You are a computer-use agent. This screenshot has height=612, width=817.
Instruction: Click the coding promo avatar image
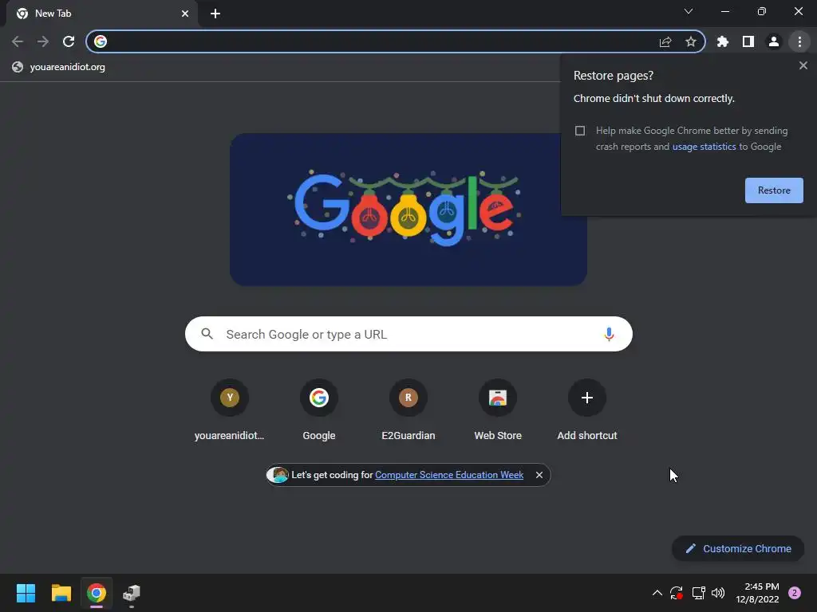click(278, 475)
